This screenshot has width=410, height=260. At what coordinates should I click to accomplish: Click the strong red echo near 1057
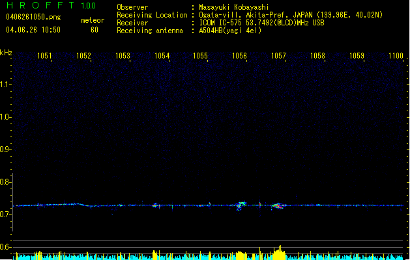[278, 206]
